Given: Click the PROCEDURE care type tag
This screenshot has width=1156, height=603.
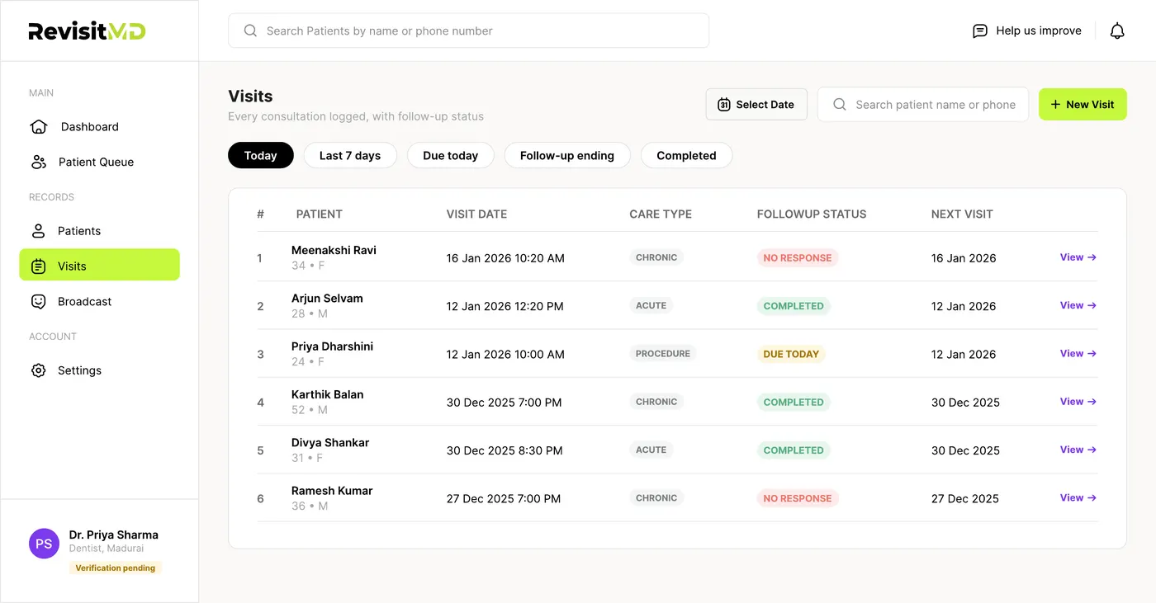Looking at the screenshot, I should [663, 353].
